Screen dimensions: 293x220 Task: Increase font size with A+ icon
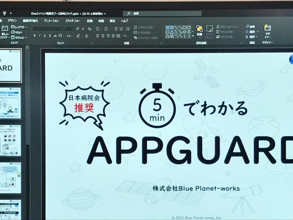78,29
